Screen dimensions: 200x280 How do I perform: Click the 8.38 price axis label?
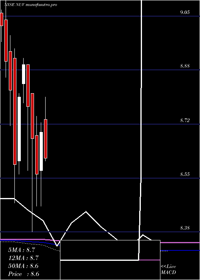tap(185, 228)
